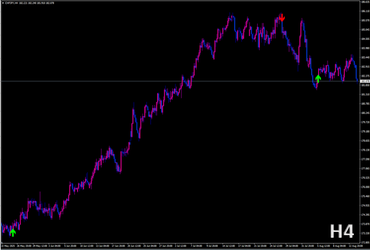Click the 14 Jul 12:00 time axis label
This screenshot has width=370, height=250.
[228, 245]
